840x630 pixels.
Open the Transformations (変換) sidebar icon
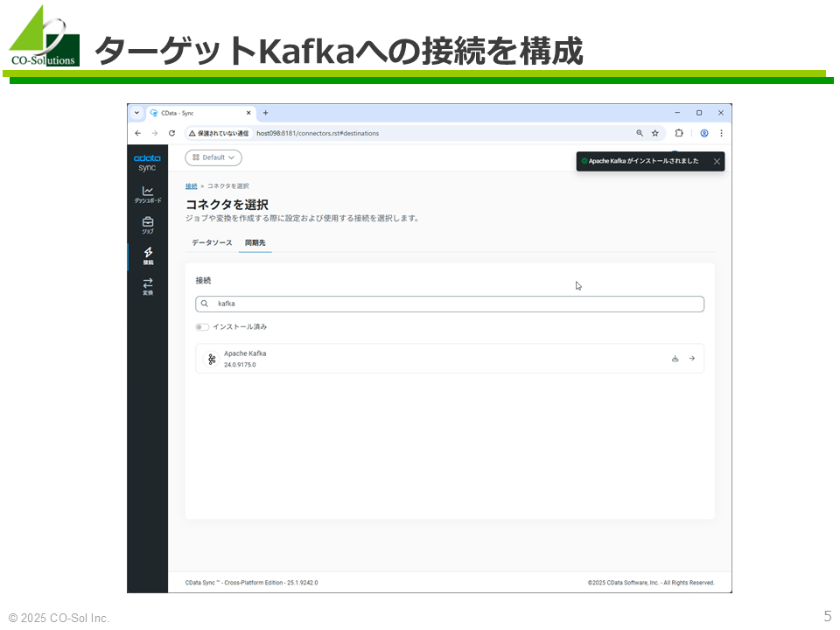point(148,286)
